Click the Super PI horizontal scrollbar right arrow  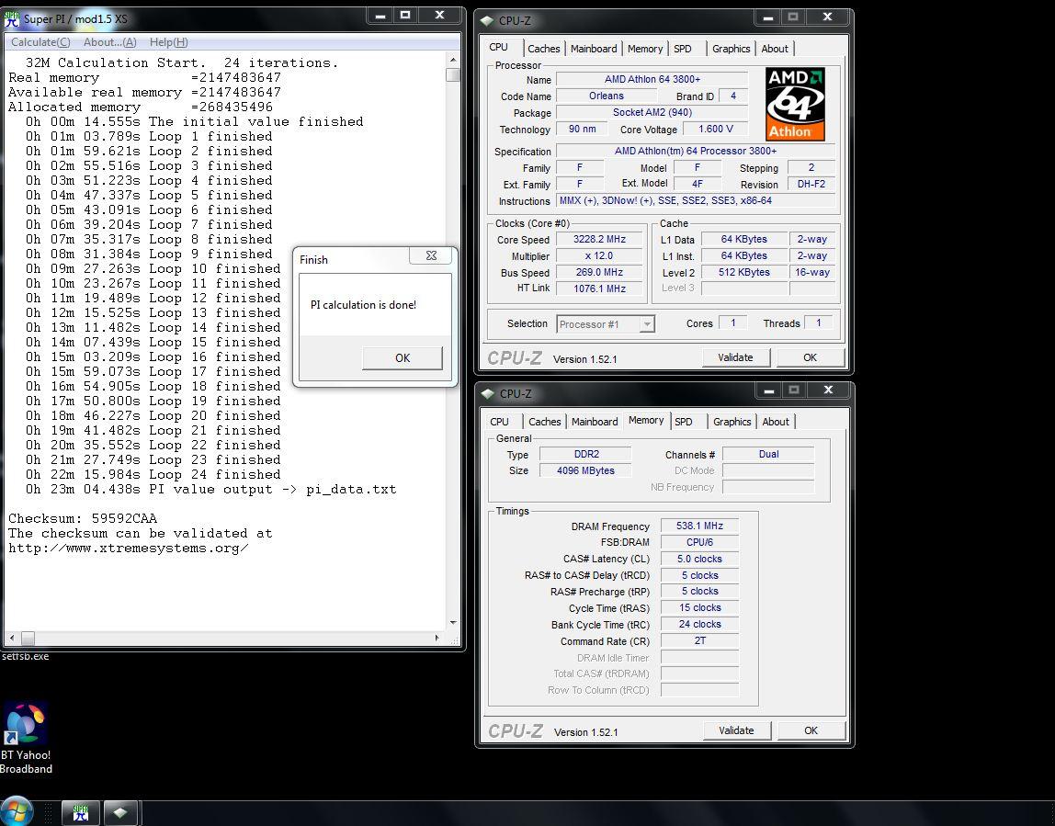point(437,638)
